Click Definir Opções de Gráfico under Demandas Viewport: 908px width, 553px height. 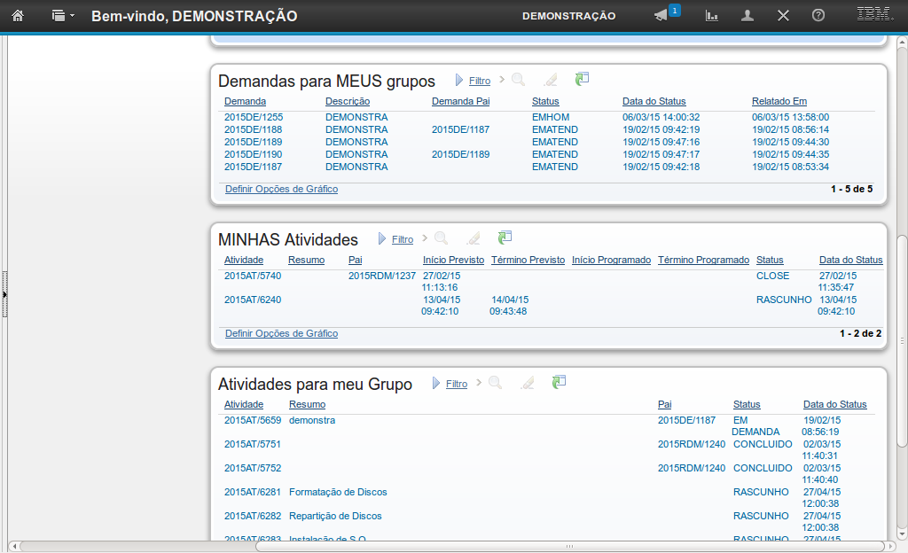(x=281, y=189)
